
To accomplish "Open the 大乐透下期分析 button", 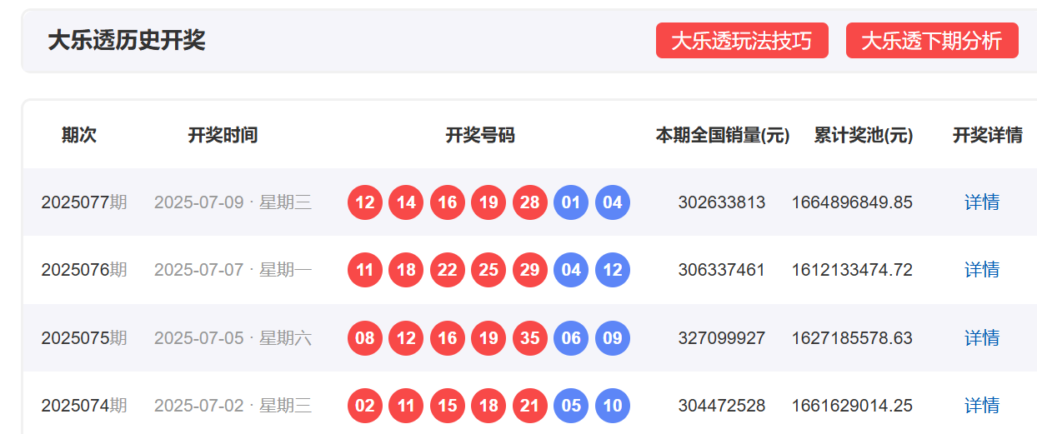I will point(932,41).
